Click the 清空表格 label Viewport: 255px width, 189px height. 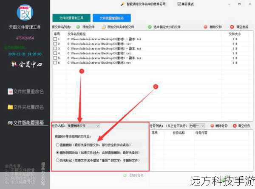[242, 27]
